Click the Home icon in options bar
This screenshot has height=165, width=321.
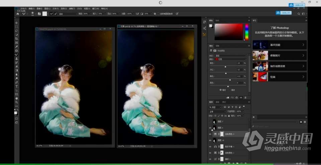pos(18,14)
